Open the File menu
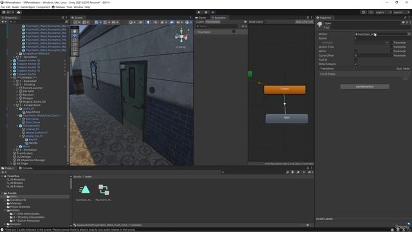 coord(3,7)
